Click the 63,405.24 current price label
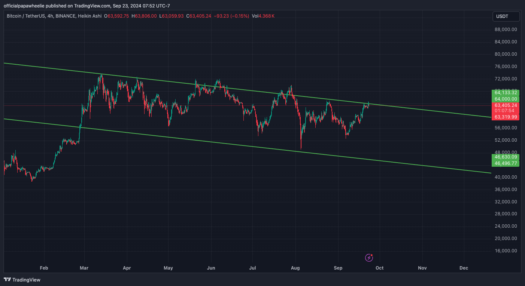This screenshot has width=525, height=286. (x=506, y=105)
